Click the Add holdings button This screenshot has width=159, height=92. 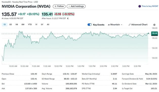pyautogui.click(x=76, y=6)
